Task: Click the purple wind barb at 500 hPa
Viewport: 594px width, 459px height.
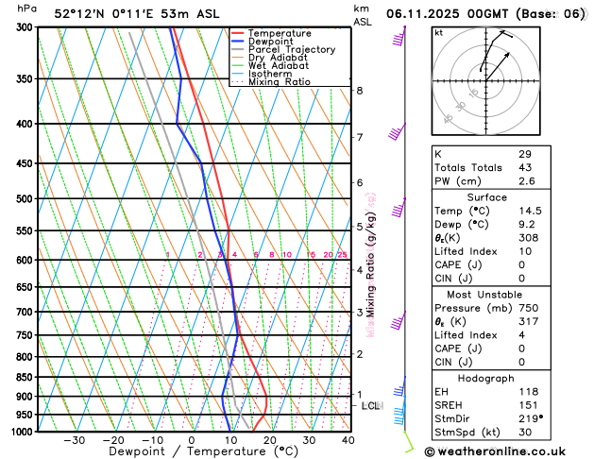Action: pos(399,207)
